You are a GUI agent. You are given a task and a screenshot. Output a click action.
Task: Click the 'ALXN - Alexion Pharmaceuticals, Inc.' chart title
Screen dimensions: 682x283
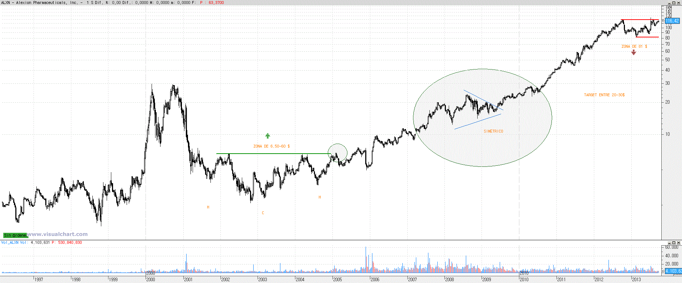[40, 2]
